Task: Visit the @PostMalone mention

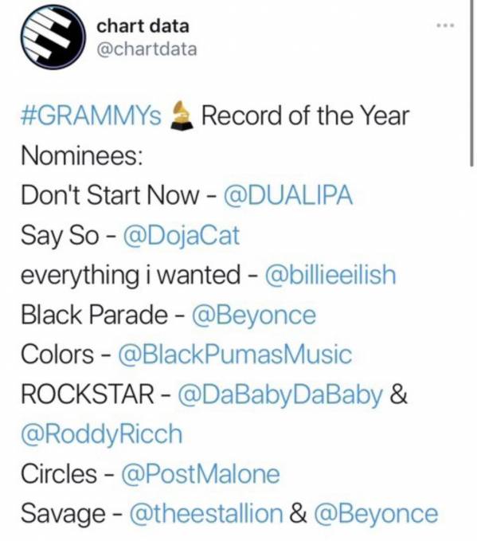Action: point(200,474)
